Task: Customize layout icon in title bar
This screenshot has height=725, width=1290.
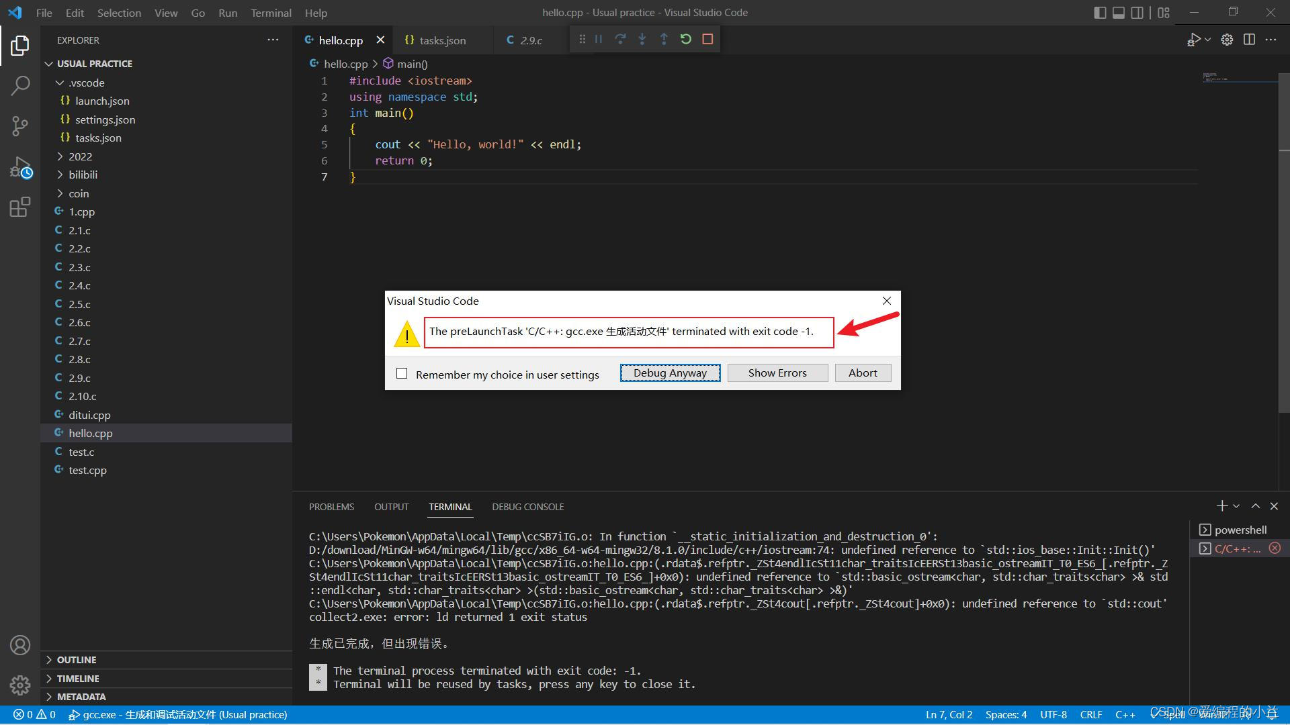Action: click(x=1164, y=13)
